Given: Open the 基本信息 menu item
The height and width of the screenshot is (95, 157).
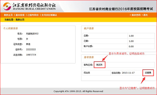Looking at the screenshot, I should pyautogui.click(x=20, y=15).
